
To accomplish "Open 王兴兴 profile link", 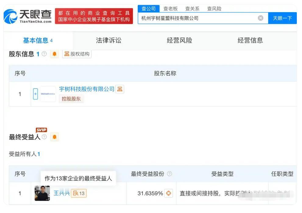I will click(62, 193).
